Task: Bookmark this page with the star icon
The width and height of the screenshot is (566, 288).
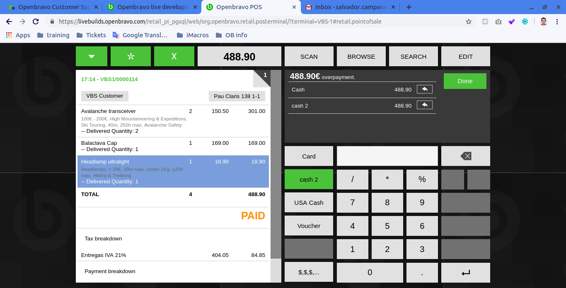Action: click(x=469, y=22)
